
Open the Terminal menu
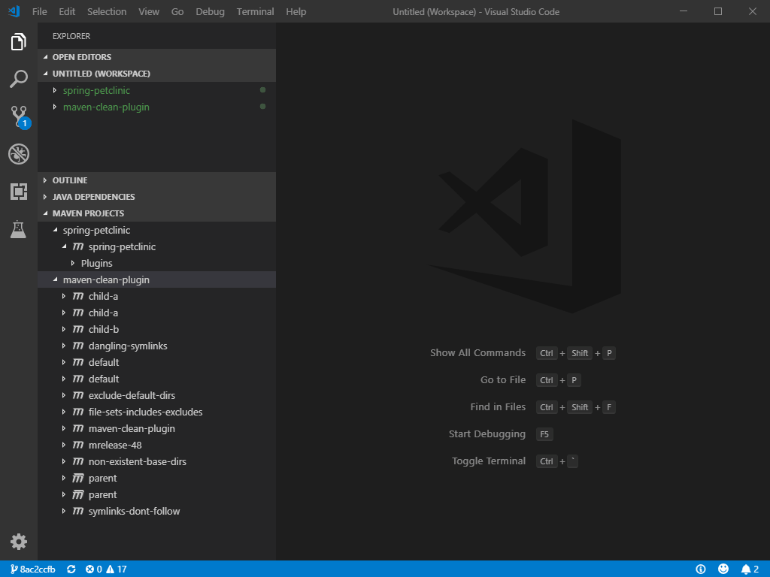tap(255, 11)
